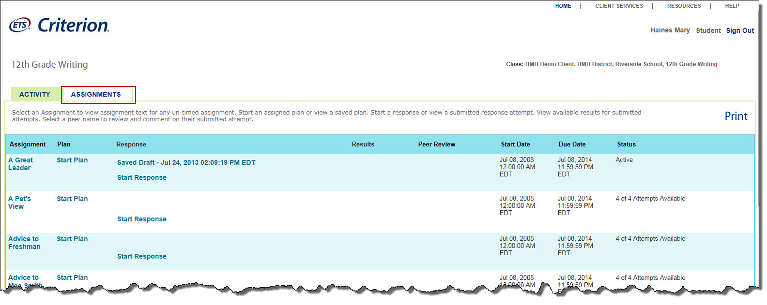Screen dimensions: 767x305
Task: Start Response for Advice to Freshman
Action: [142, 256]
